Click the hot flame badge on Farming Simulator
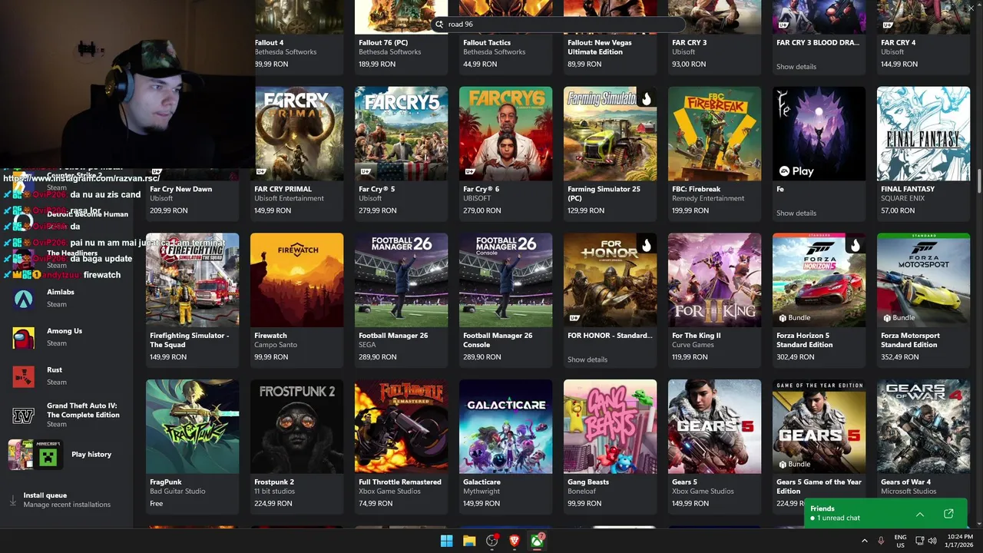The image size is (983, 553). 647,98
